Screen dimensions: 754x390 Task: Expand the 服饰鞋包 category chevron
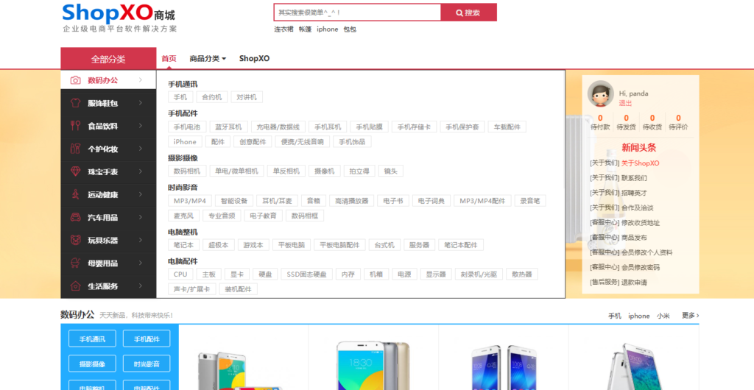[x=141, y=103]
